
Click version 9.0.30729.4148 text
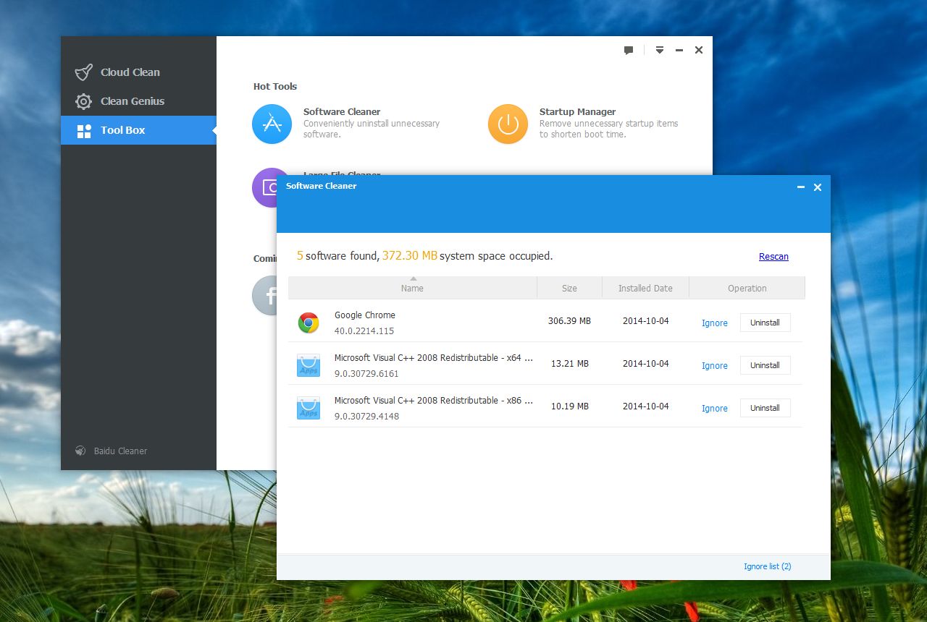pyautogui.click(x=366, y=417)
